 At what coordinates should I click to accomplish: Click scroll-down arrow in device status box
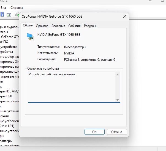pyautogui.click(x=117, y=100)
